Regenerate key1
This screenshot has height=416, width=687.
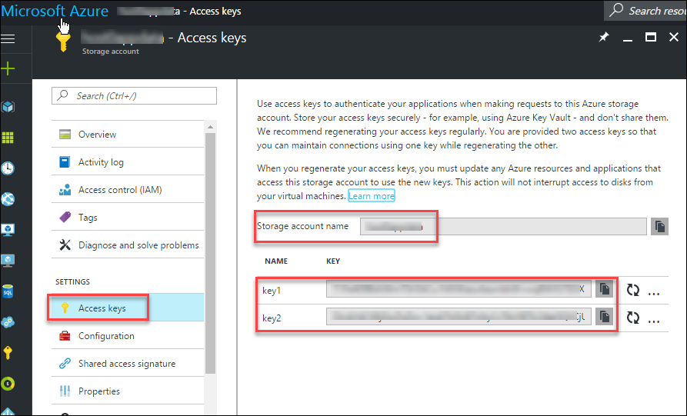(x=632, y=290)
